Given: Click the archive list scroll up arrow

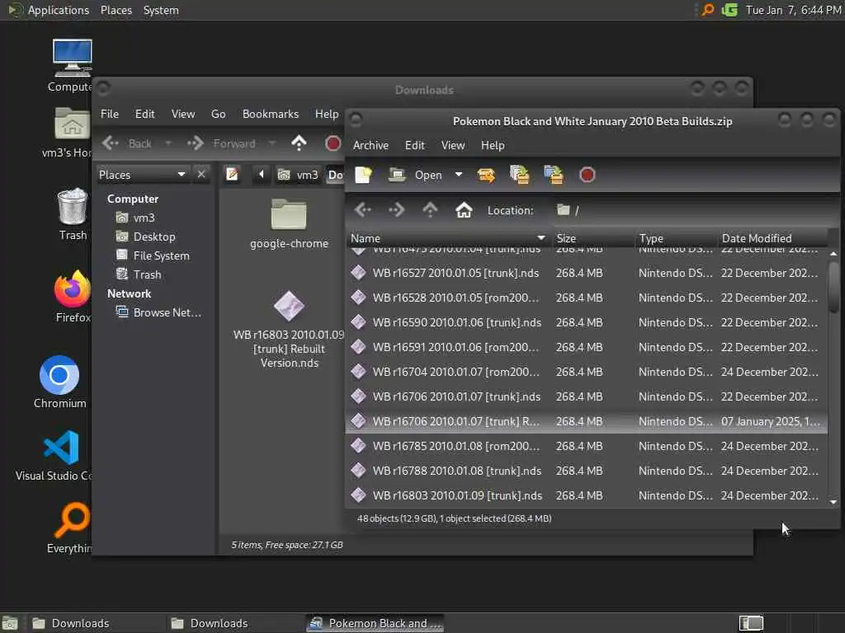Looking at the screenshot, I should tap(833, 254).
